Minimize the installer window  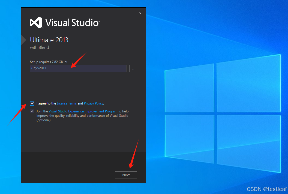(x=133, y=13)
